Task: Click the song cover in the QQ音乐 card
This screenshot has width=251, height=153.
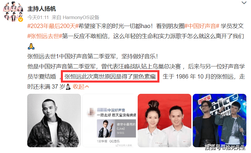Action: tap(106, 128)
